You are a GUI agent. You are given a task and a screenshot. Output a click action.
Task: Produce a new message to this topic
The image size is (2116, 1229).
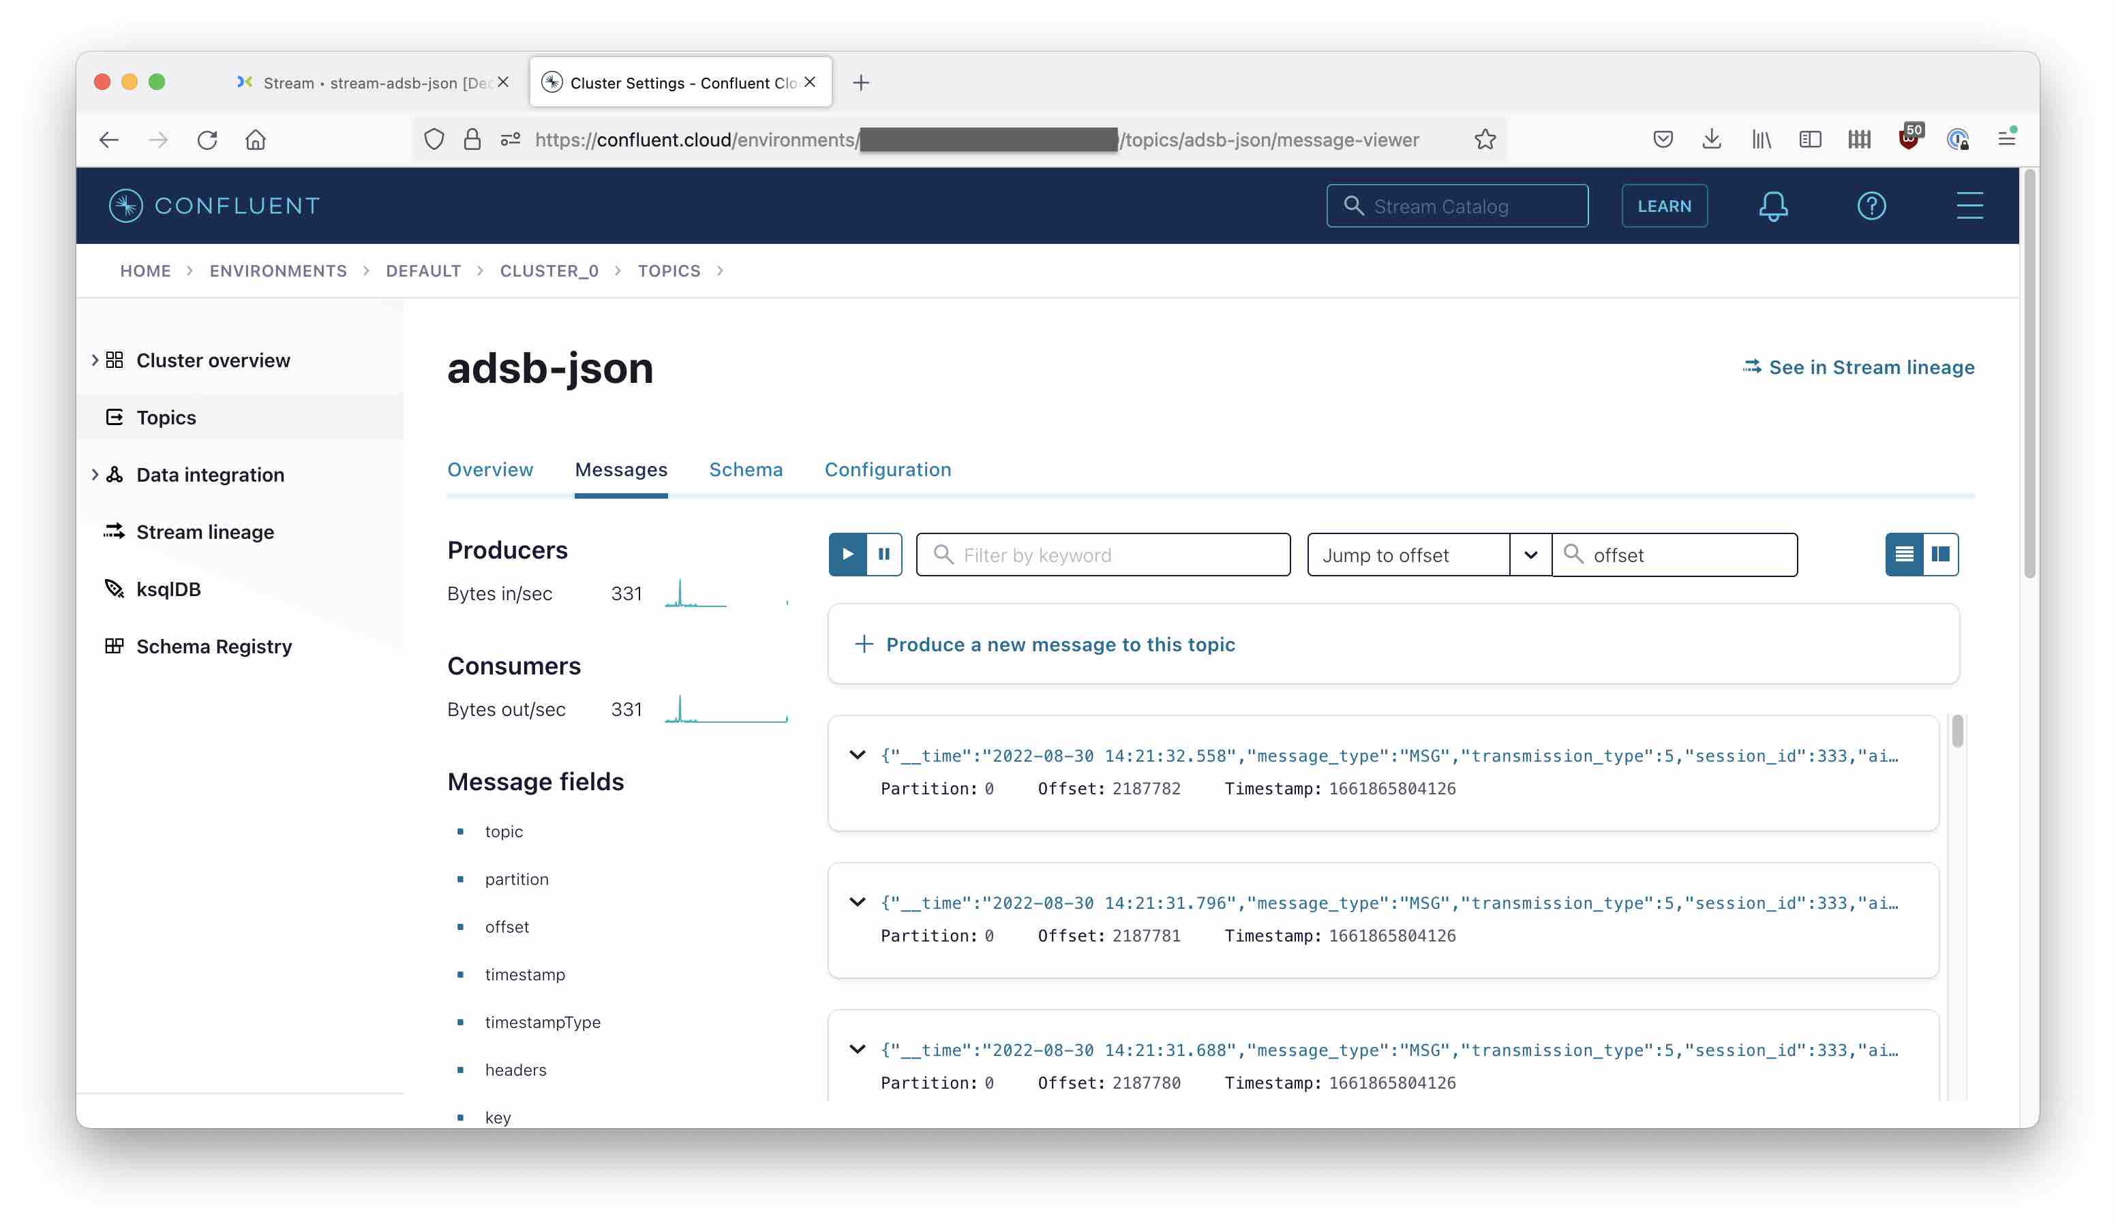(1061, 644)
